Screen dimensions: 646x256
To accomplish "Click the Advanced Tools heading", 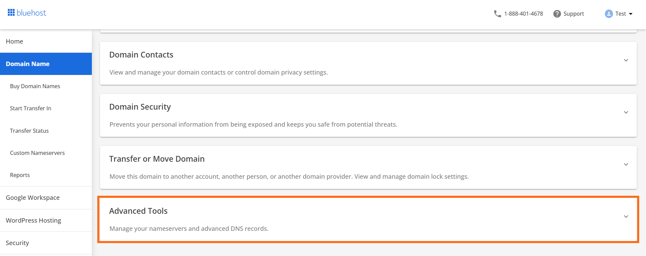I will click(x=138, y=211).
